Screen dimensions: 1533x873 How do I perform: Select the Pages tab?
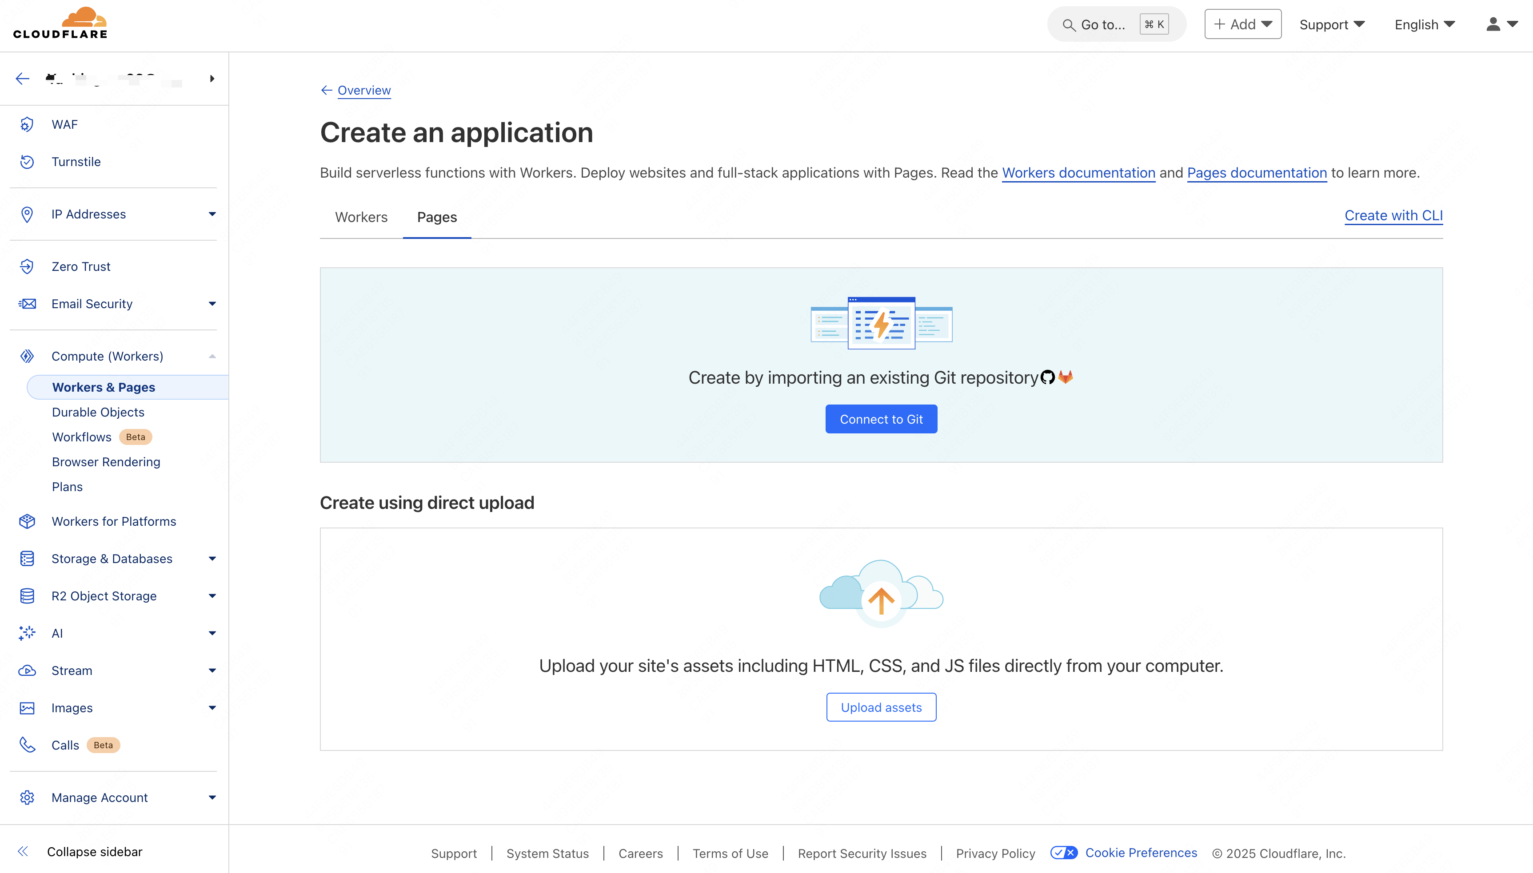(x=436, y=217)
